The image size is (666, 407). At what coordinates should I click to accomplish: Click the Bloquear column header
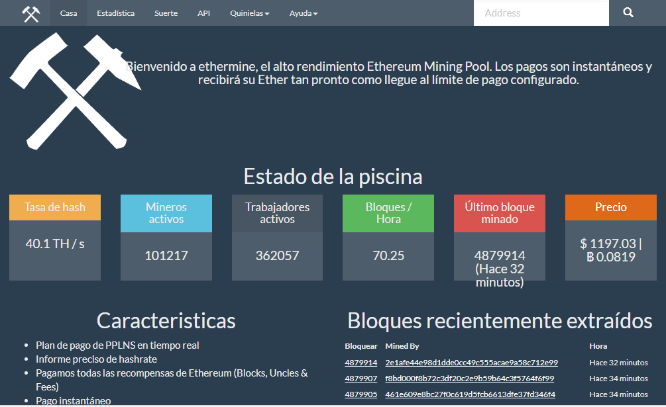[x=361, y=346]
